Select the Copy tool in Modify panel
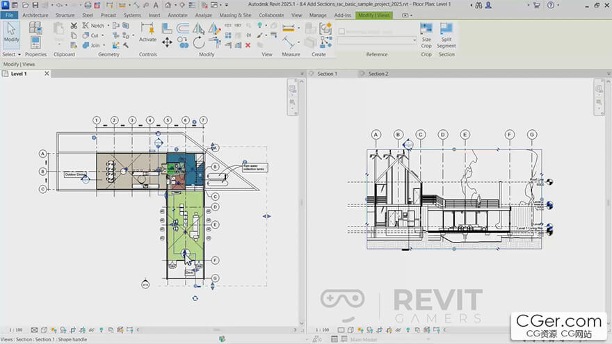 (183, 42)
